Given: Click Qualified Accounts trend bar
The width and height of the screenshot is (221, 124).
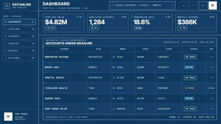Looking at the screenshot, I should 112,28.
